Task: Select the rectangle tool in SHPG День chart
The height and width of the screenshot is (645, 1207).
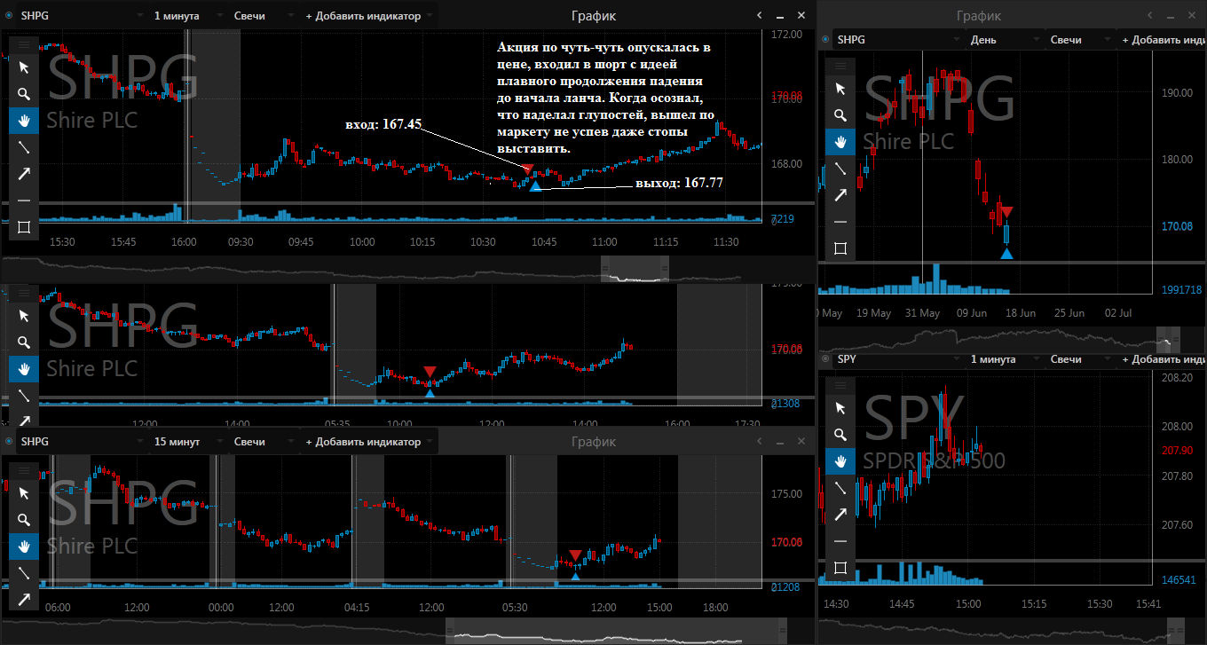Action: click(x=840, y=248)
